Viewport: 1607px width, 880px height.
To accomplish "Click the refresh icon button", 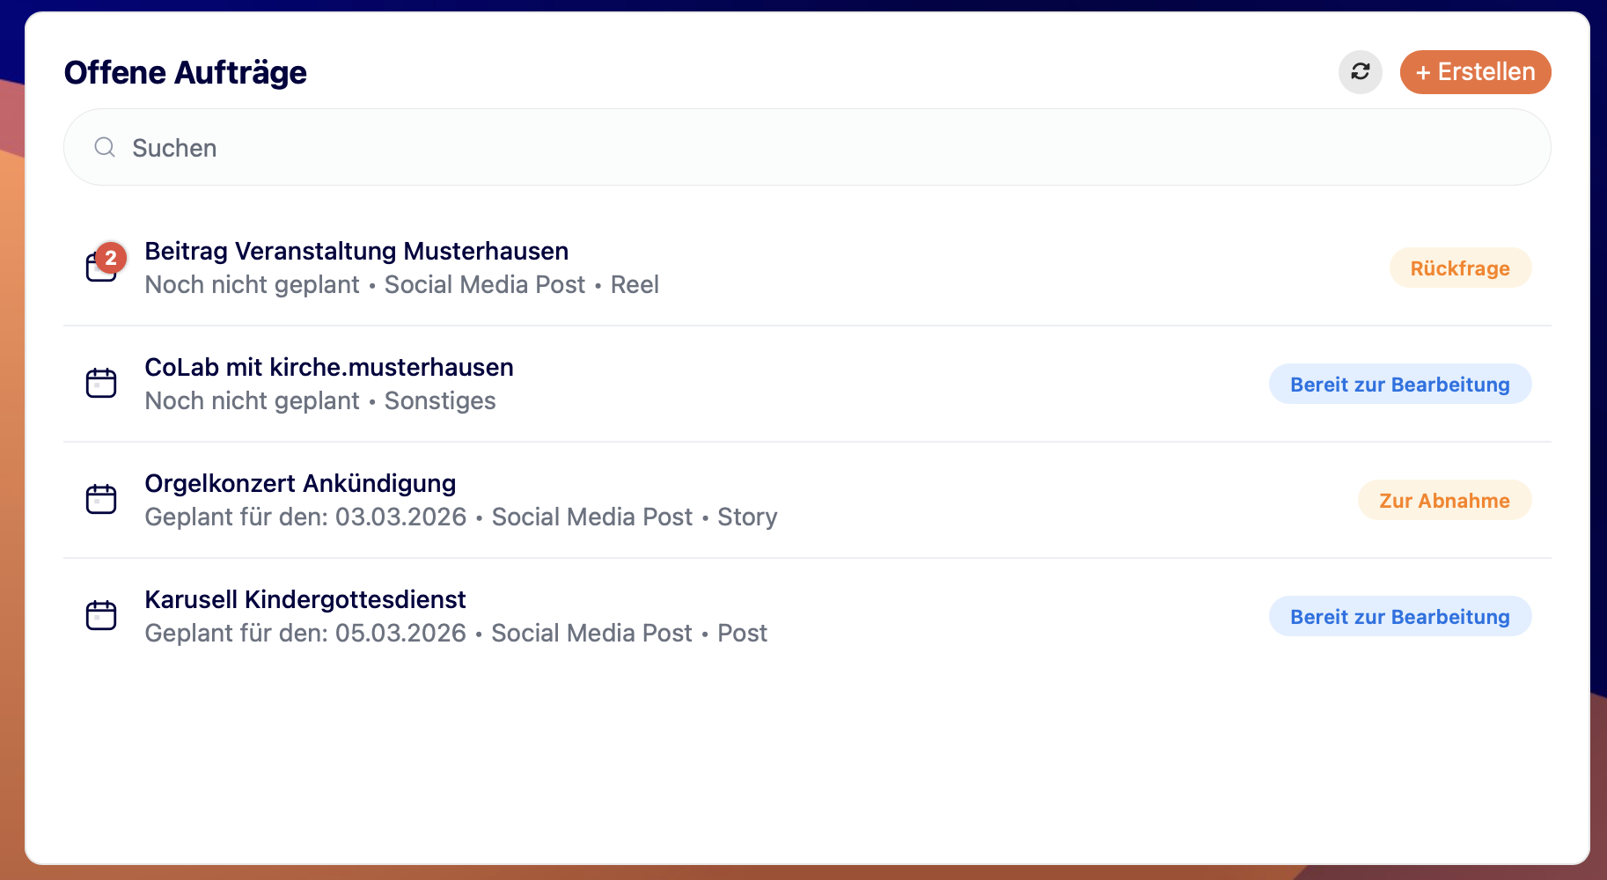I will pos(1360,72).
